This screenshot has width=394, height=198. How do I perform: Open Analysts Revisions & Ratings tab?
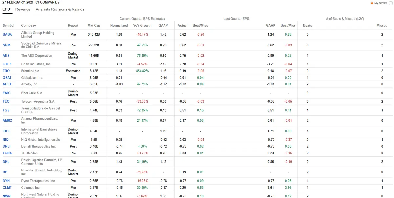pyautogui.click(x=60, y=9)
